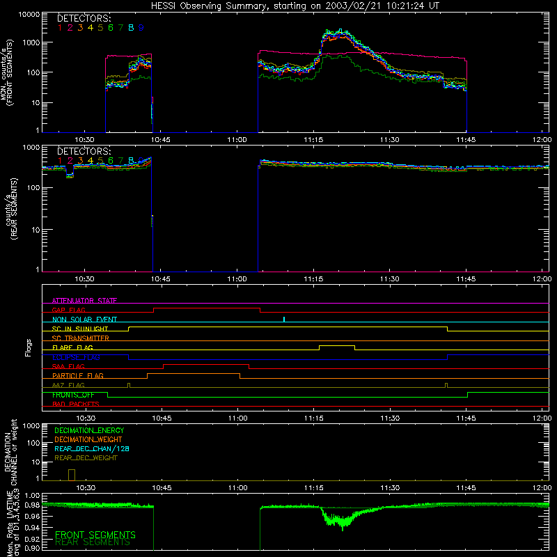Click the SC_TRANSMITTER flag label

tap(80, 338)
